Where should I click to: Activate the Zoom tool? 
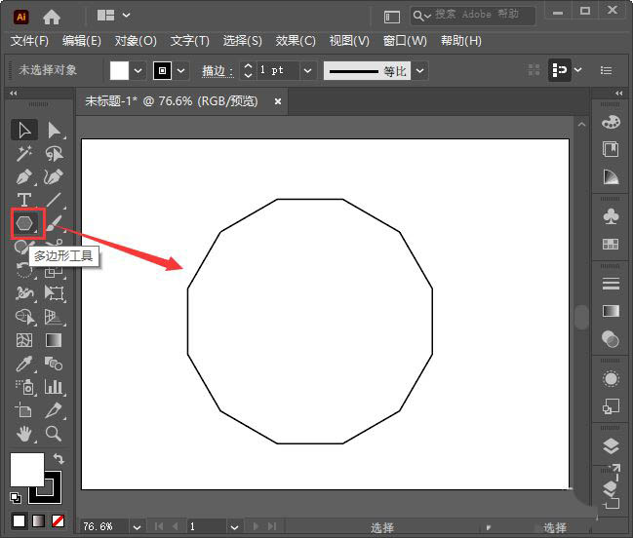[54, 434]
